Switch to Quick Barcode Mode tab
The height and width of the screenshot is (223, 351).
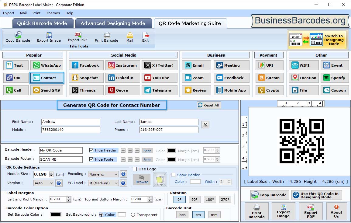43,23
